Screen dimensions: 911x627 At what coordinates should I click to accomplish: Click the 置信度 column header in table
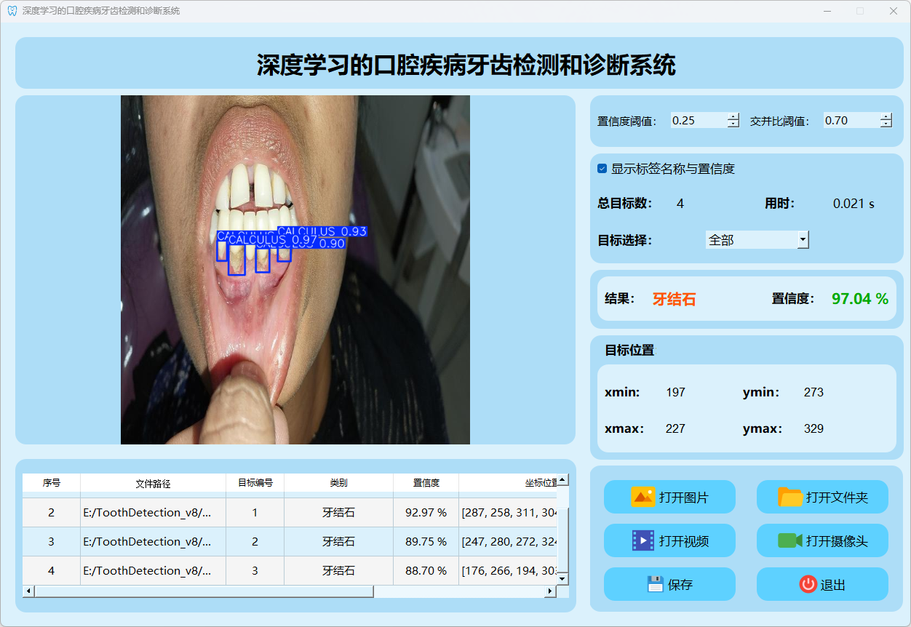tap(426, 483)
